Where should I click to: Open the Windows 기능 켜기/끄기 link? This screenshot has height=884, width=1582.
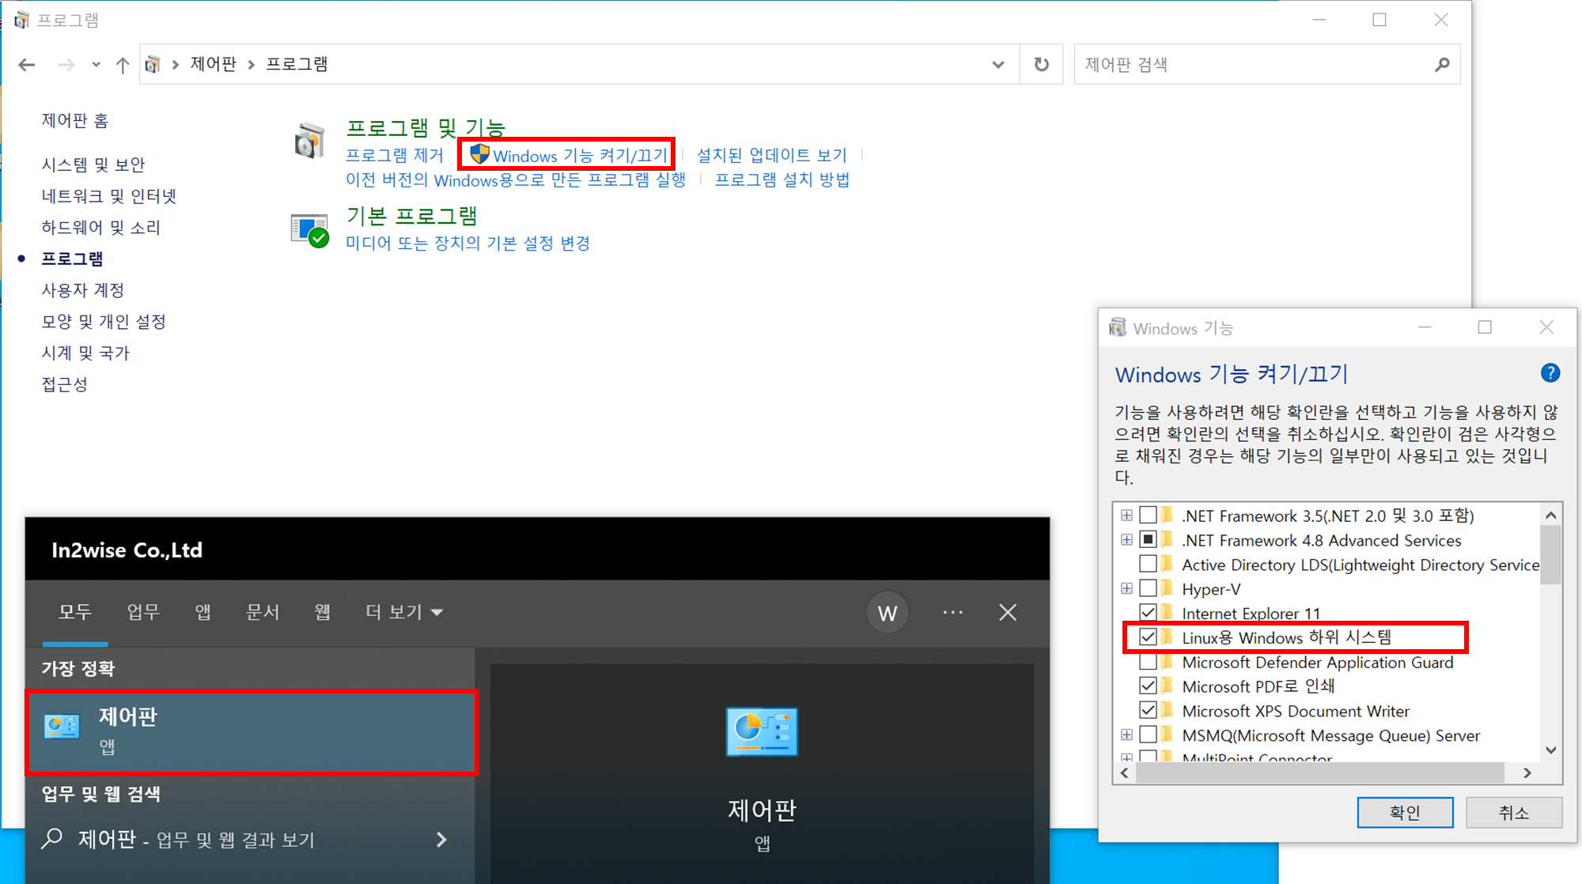pos(579,156)
